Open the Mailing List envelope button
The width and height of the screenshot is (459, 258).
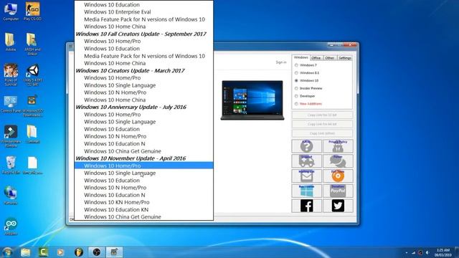coord(306,176)
